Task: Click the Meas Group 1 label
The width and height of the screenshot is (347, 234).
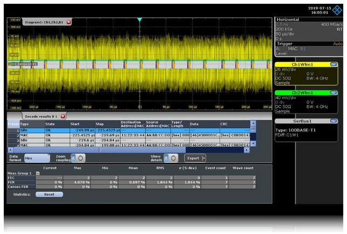Action: click(19, 173)
